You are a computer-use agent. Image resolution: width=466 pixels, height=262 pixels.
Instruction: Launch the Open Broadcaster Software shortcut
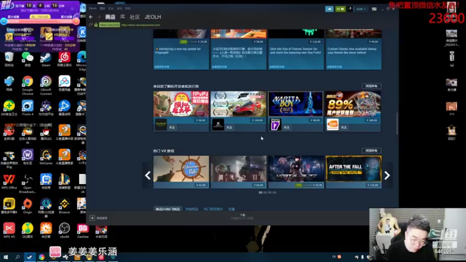pos(27,184)
